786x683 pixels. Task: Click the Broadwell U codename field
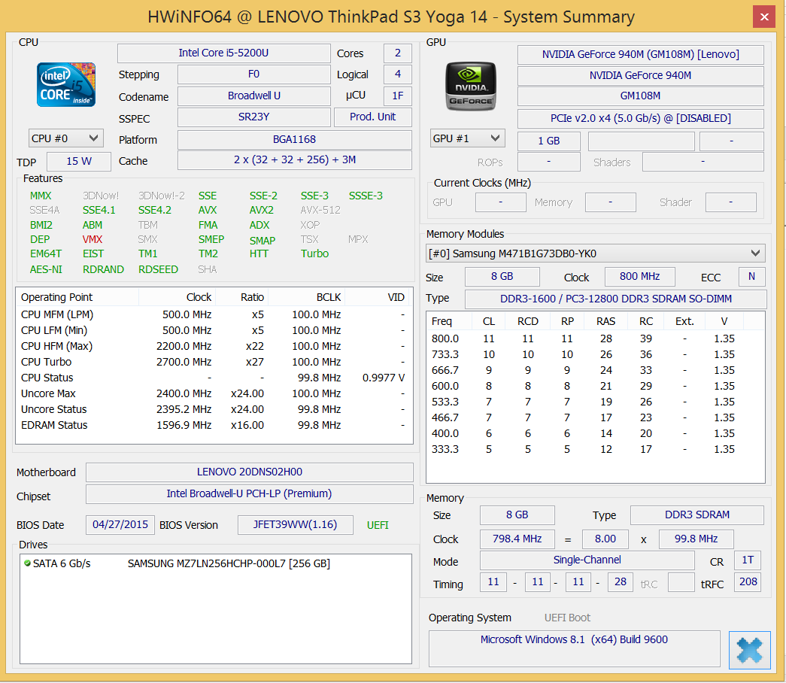(253, 96)
